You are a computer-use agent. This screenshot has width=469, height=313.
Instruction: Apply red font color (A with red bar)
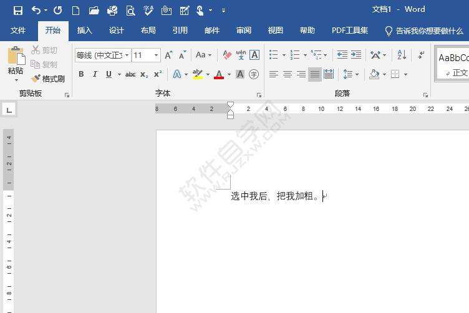[219, 74]
